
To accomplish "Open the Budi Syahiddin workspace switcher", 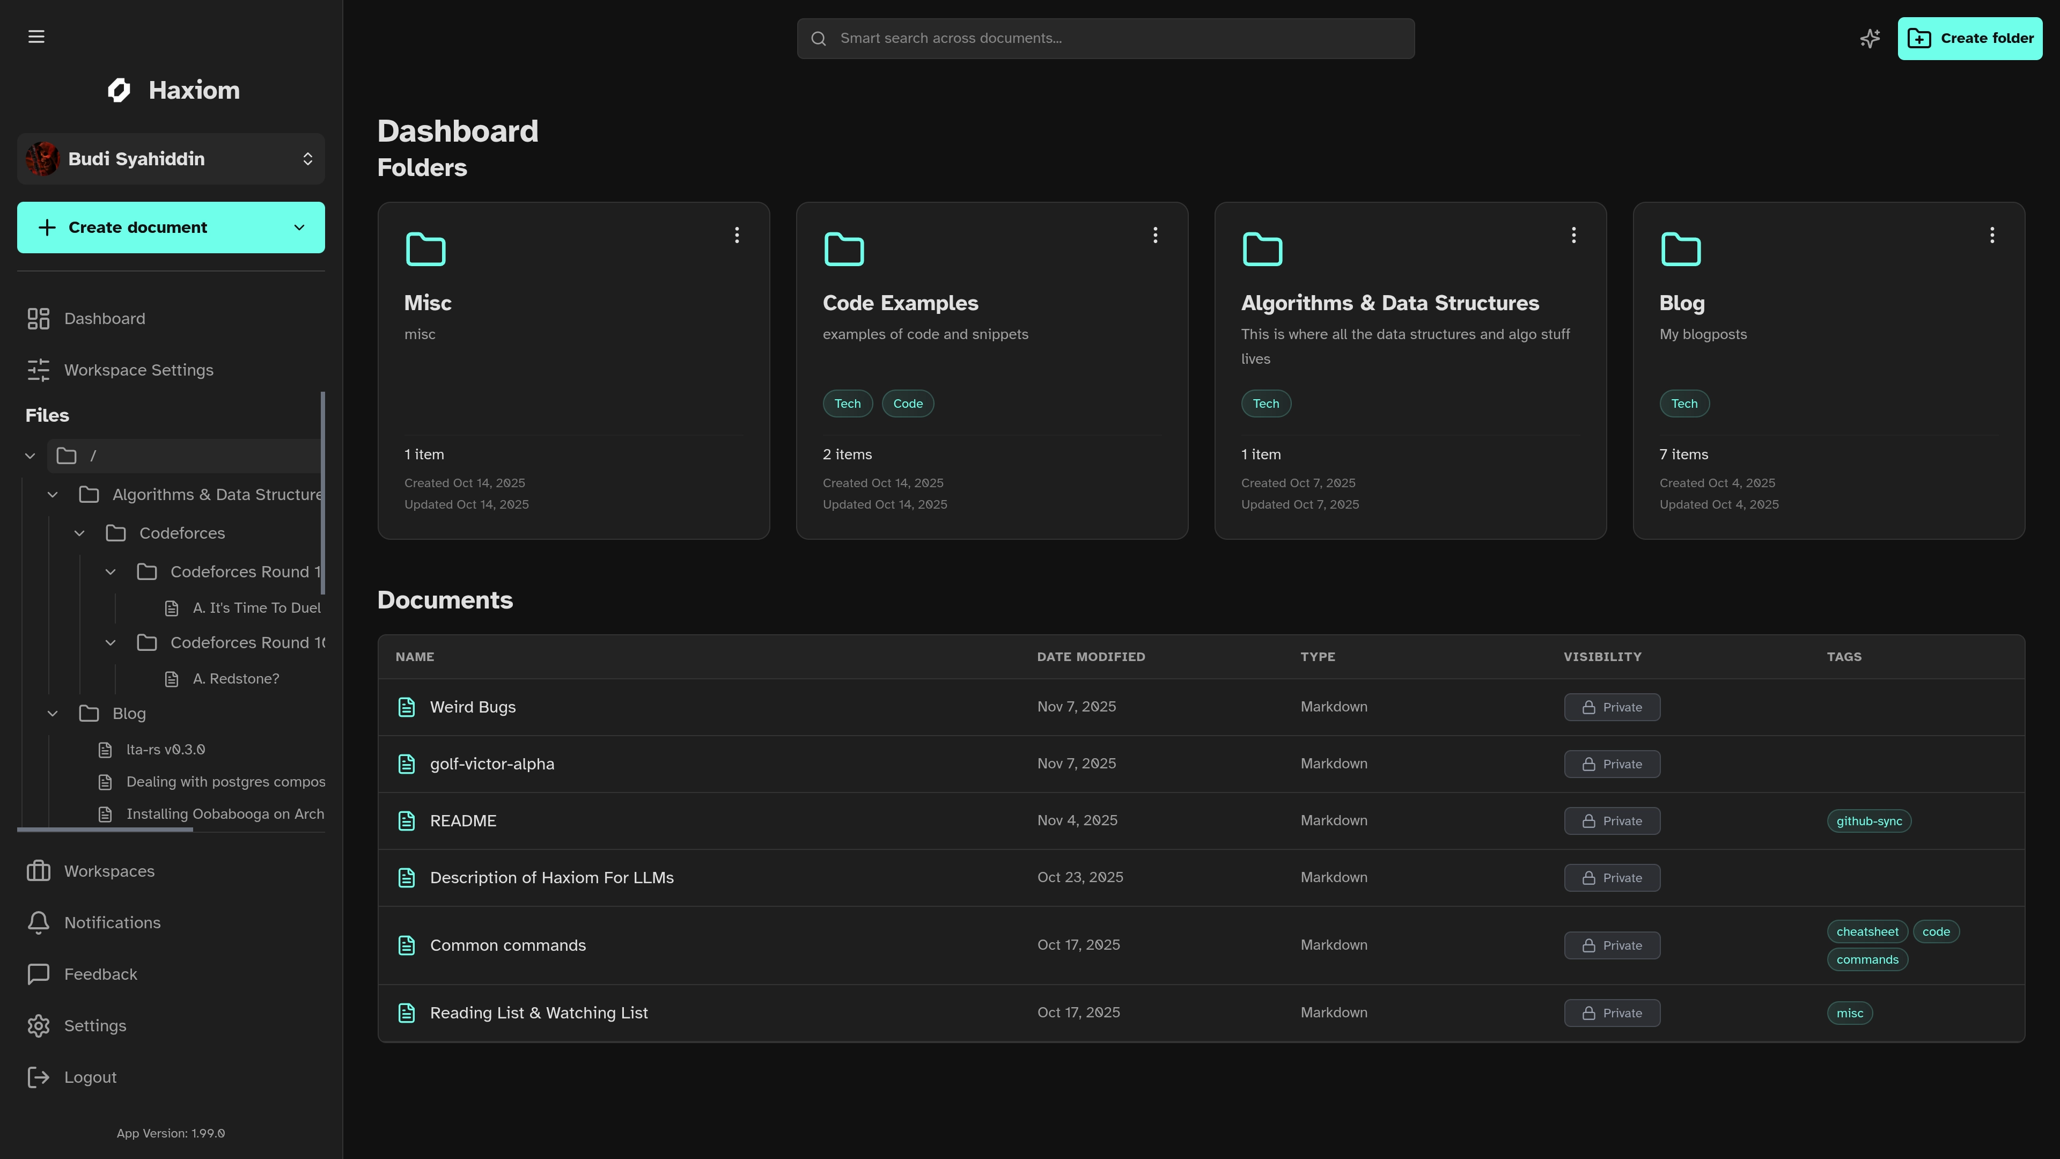I will 171,159.
